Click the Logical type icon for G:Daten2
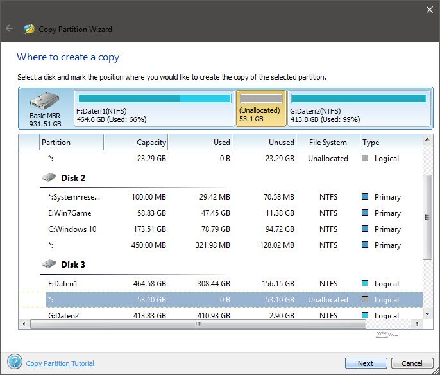The image size is (440, 375). coord(365,315)
